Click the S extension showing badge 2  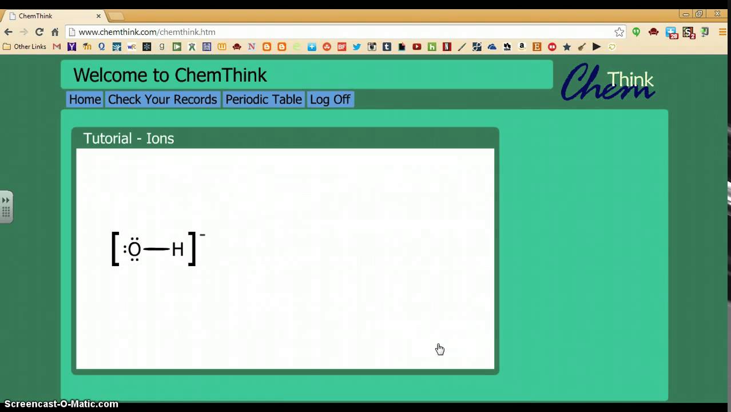point(688,33)
